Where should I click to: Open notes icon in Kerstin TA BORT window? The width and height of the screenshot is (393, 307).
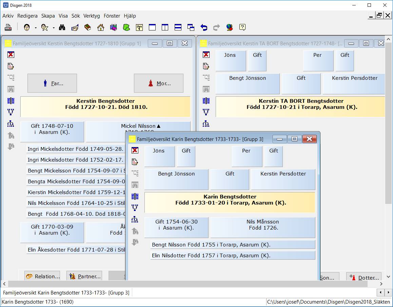(x=206, y=66)
